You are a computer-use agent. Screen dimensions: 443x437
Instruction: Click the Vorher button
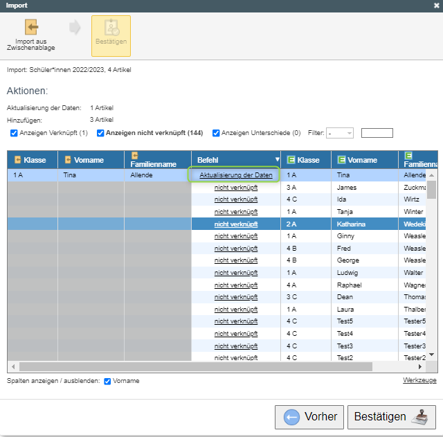click(x=309, y=417)
